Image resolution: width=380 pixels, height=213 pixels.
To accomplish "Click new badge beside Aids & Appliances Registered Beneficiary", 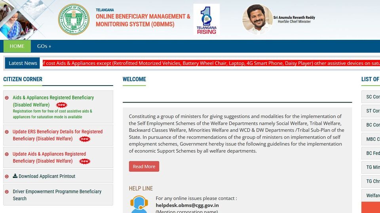I will (62, 105).
